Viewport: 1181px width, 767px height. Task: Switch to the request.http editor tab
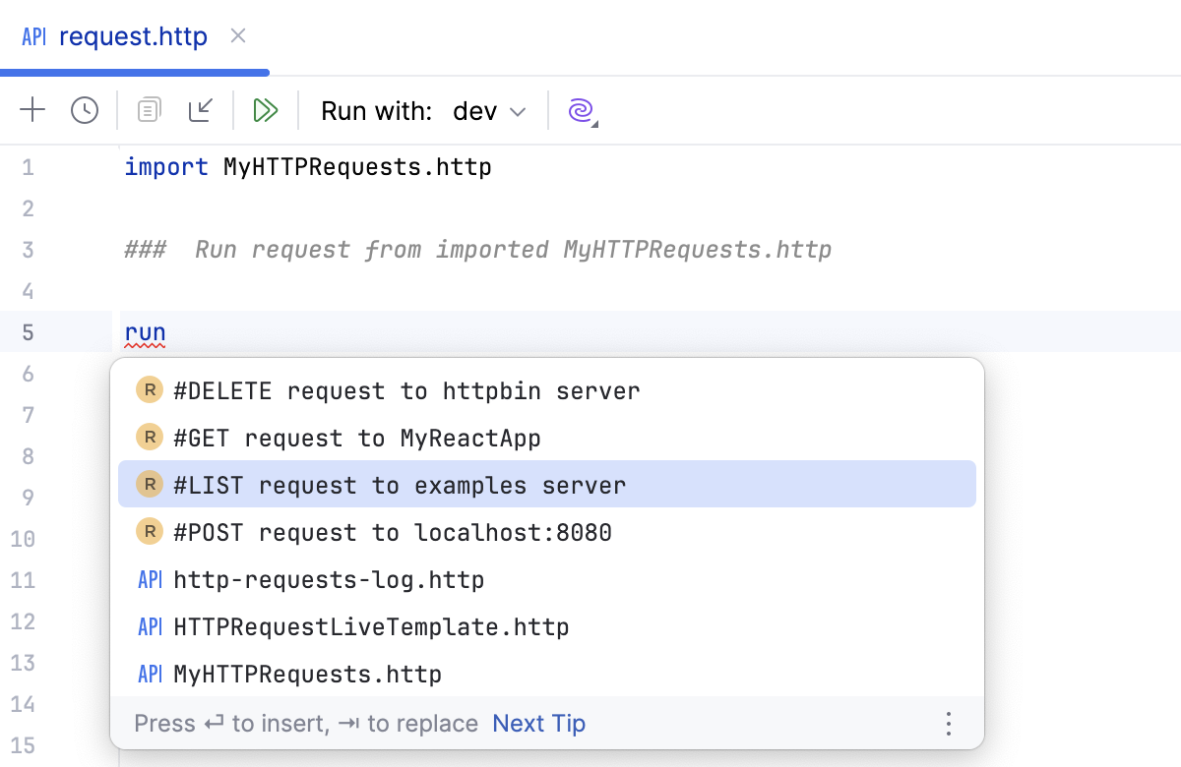[x=133, y=35]
